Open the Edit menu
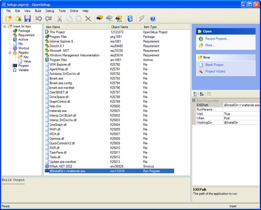The height and width of the screenshot is (210, 261). [x=17, y=11]
